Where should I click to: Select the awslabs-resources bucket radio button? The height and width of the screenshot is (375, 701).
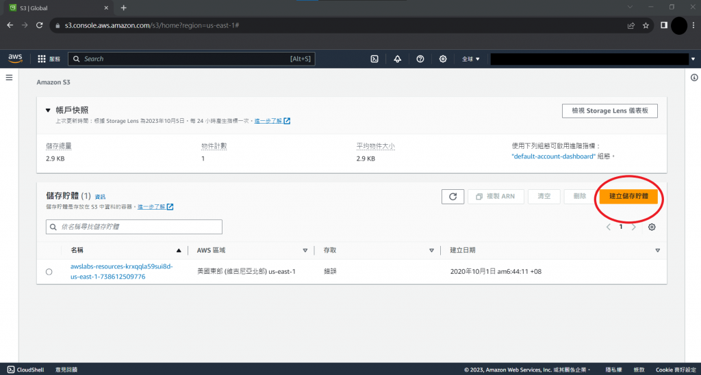click(49, 272)
